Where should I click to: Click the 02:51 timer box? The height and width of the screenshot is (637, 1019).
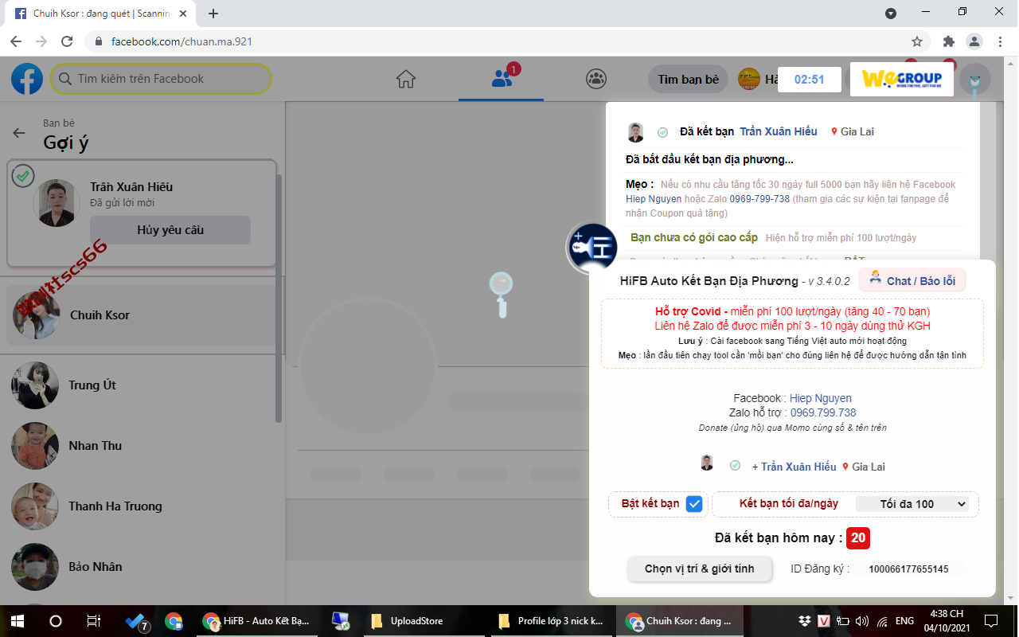coord(809,80)
